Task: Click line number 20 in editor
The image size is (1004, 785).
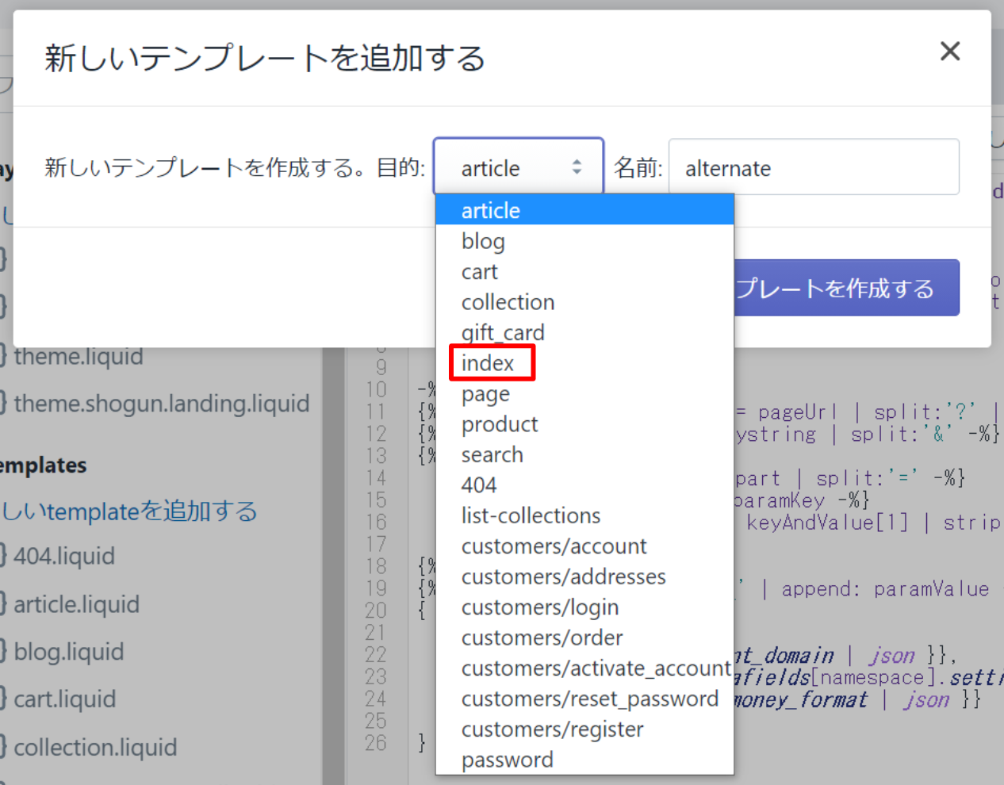Action: click(376, 611)
